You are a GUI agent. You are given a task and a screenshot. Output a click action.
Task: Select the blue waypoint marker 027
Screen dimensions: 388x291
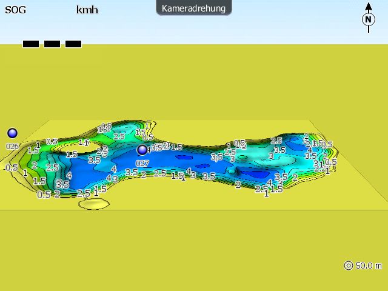(142, 150)
